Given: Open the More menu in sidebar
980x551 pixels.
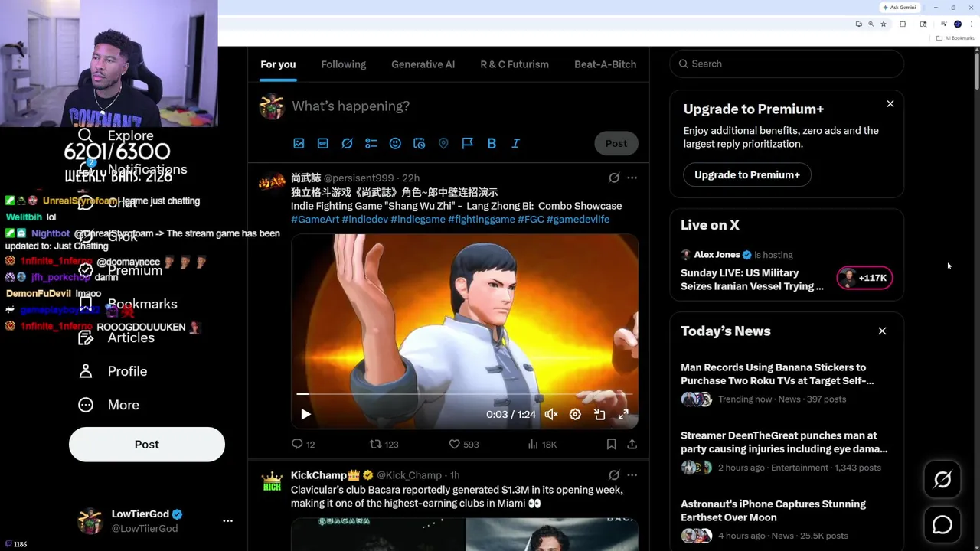Looking at the screenshot, I should (x=109, y=405).
